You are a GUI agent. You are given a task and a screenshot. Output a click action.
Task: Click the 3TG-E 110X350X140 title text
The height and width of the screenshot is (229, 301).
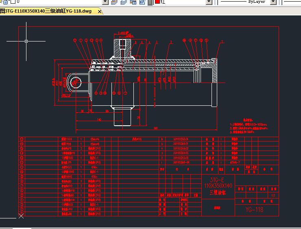pyautogui.click(x=218, y=186)
